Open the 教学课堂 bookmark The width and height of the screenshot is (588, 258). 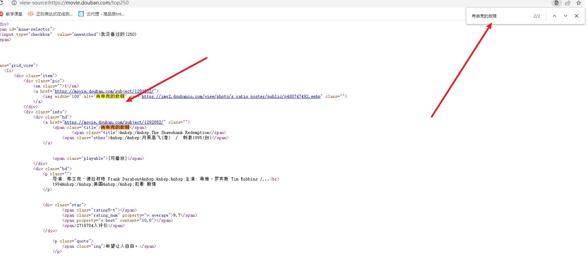[x=11, y=14]
